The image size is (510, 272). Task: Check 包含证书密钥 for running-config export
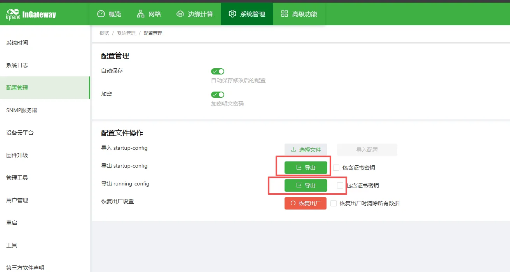pos(340,185)
